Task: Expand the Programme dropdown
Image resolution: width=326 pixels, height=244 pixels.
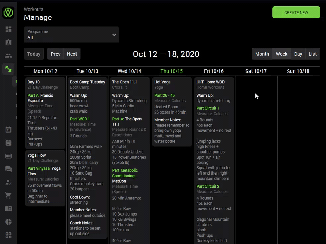Action: (x=71, y=35)
